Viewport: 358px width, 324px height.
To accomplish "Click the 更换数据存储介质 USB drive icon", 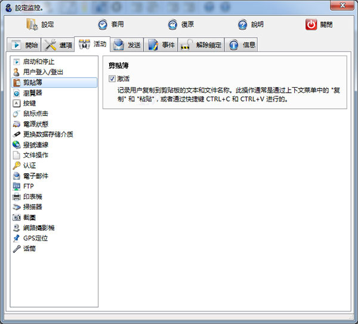I will [x=17, y=135].
